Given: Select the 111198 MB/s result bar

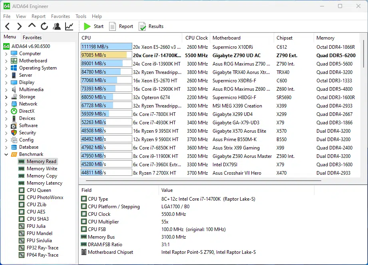Looking at the screenshot, I should tap(106, 47).
